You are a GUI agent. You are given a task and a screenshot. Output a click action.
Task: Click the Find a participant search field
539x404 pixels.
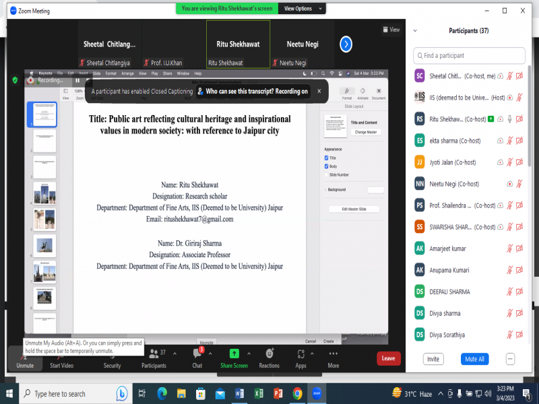click(472, 55)
